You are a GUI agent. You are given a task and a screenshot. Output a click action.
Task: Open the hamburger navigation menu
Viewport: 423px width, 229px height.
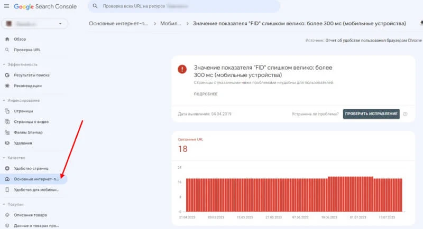coord(7,6)
